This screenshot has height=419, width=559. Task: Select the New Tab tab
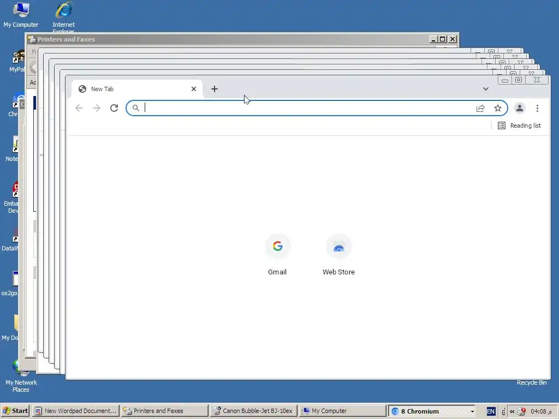click(137, 89)
